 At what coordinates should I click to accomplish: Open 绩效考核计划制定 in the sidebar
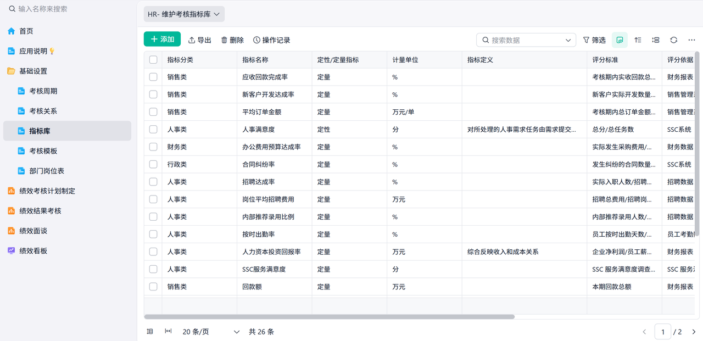click(x=67, y=191)
